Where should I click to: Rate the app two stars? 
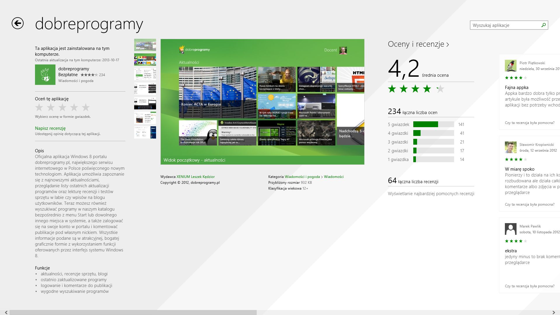pos(51,107)
